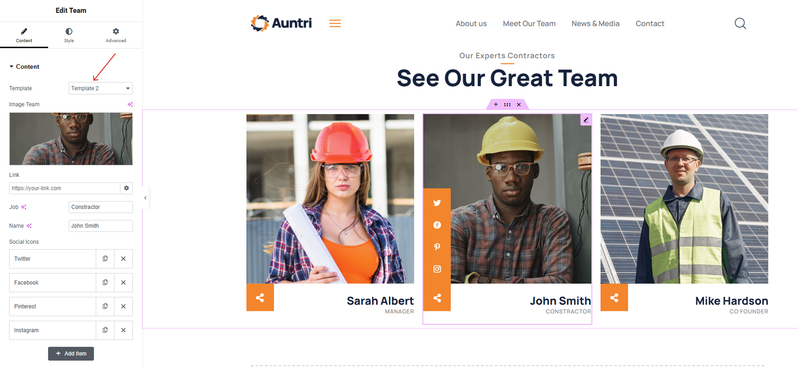Remove the Pinterest social item

(x=123, y=307)
